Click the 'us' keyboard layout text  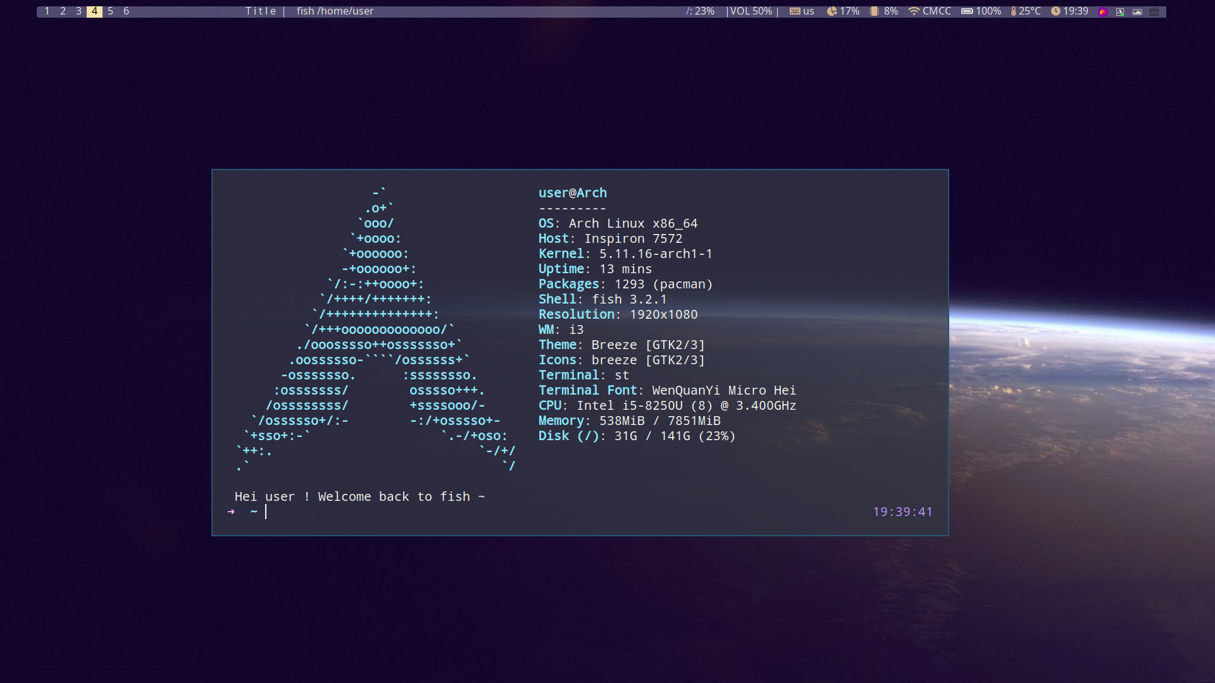click(809, 11)
